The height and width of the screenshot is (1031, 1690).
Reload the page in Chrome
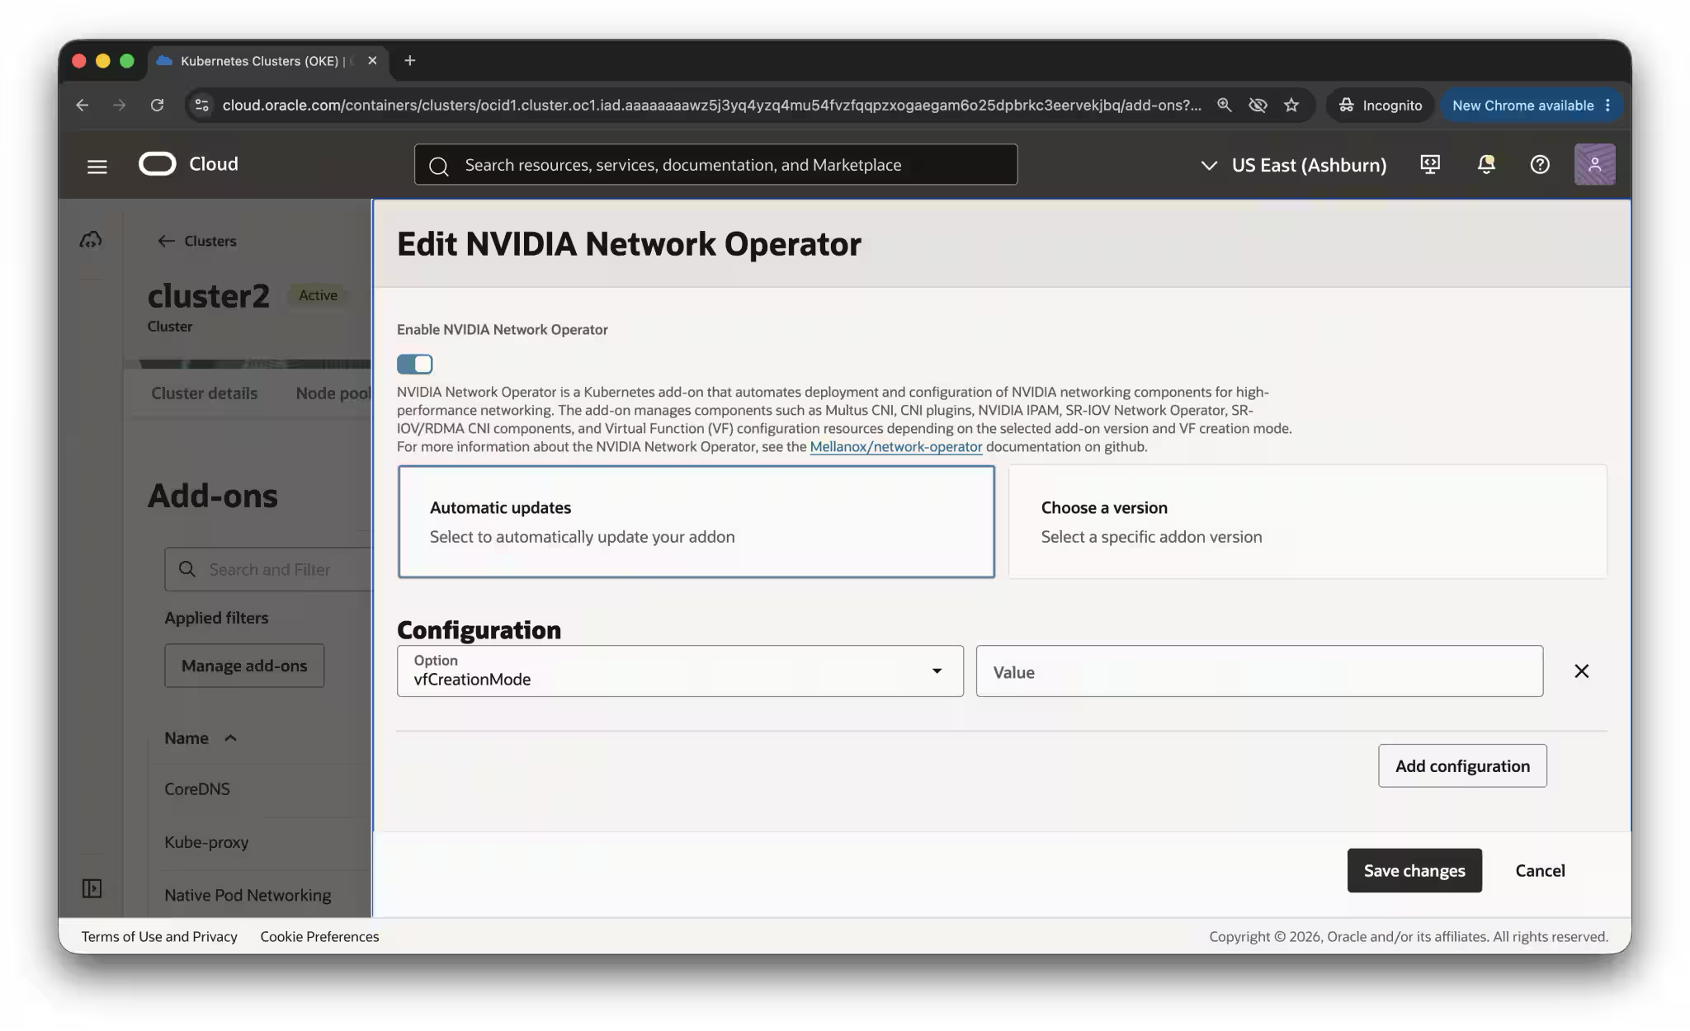tap(157, 105)
